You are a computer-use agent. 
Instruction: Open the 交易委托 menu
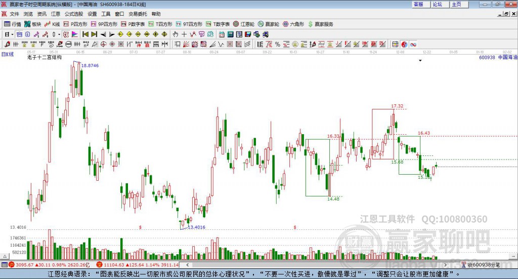click(x=138, y=14)
